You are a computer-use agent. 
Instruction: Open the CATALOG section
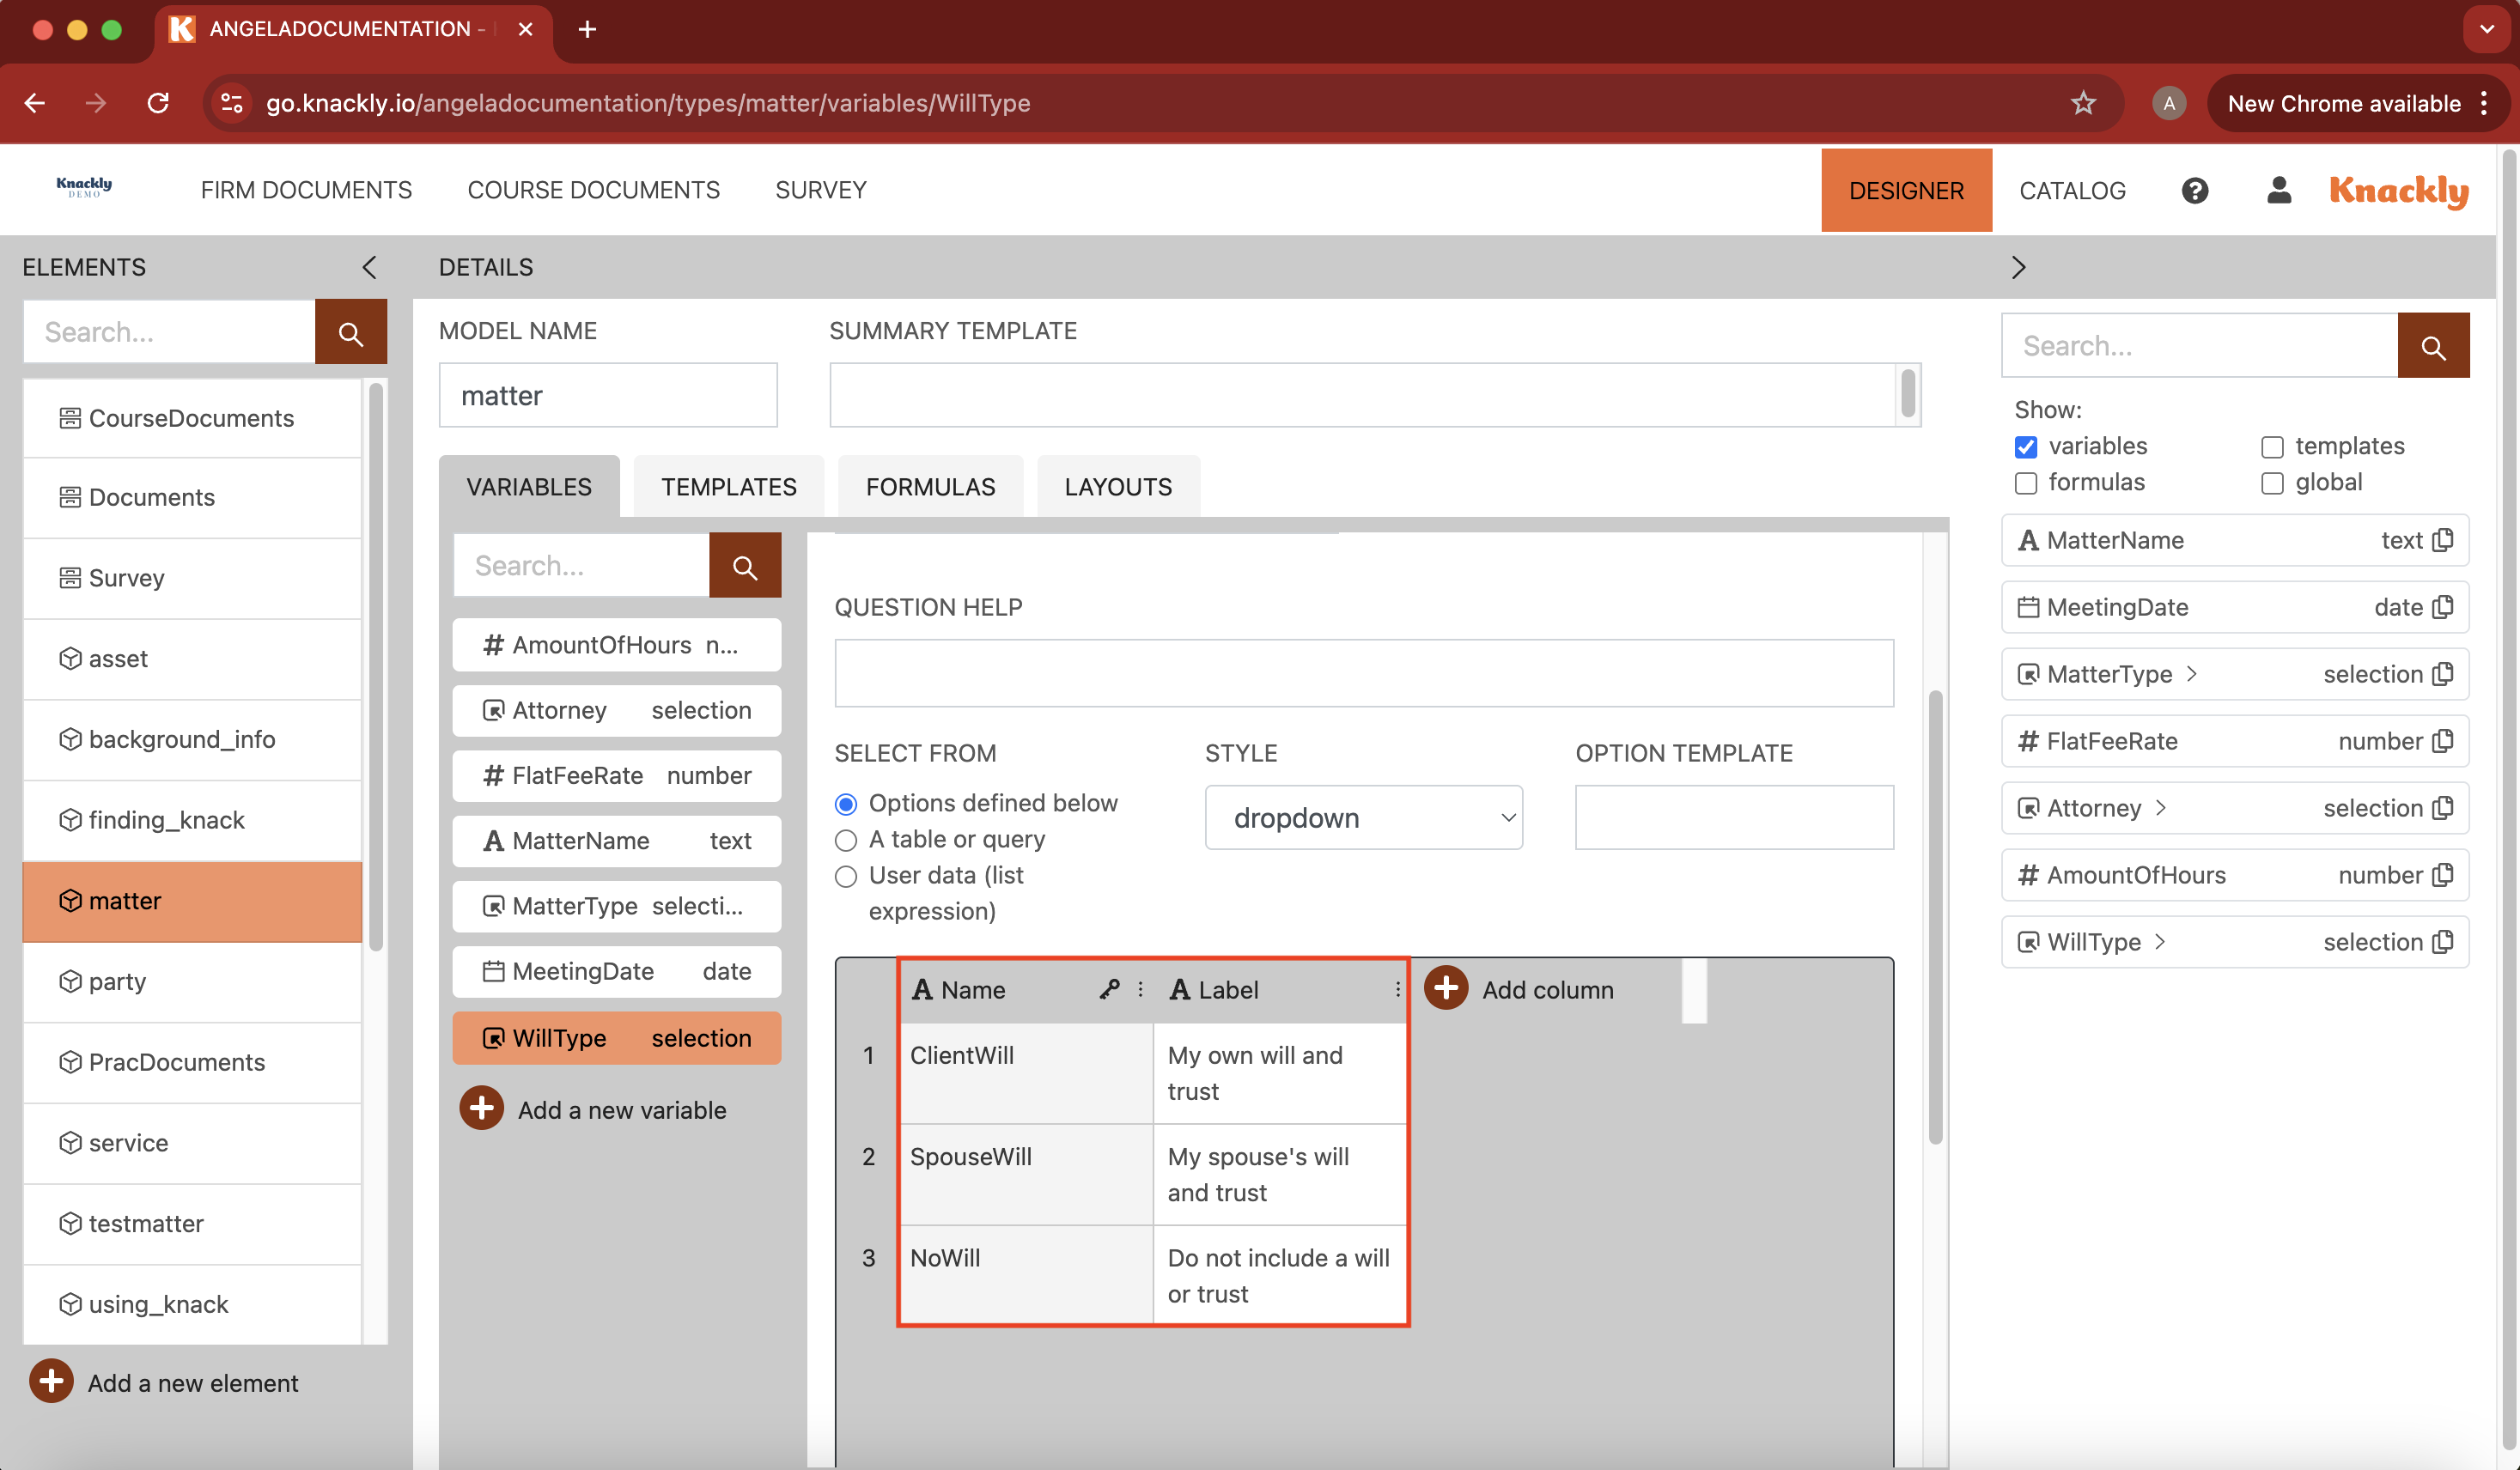[2073, 190]
